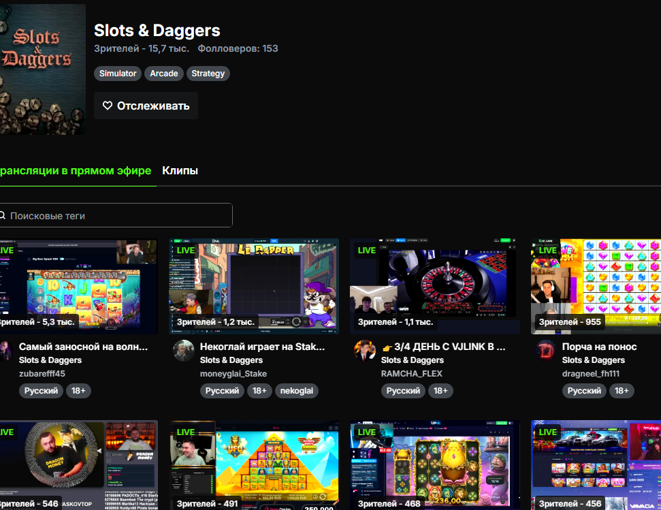The width and height of the screenshot is (661, 510).
Task: Click the Slots & Daggers cover art
Action: (43, 69)
